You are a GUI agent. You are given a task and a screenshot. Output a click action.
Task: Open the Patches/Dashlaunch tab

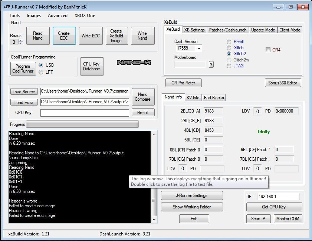point(227,30)
